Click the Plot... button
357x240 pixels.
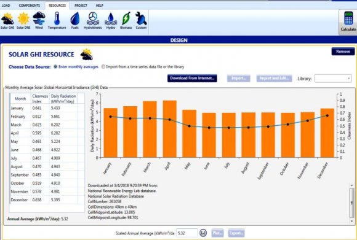tap(217, 233)
